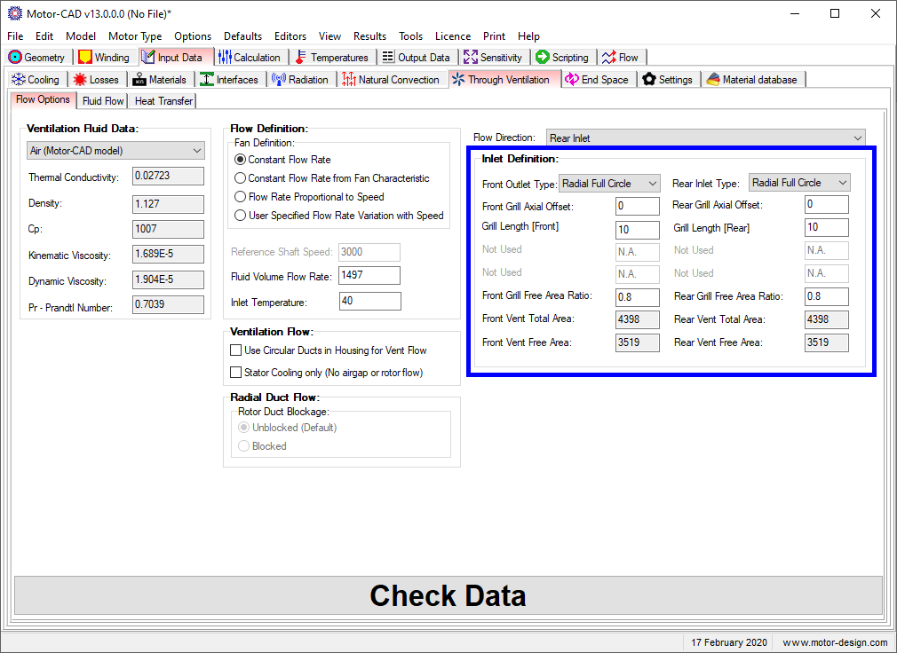Expand the Flow Direction dropdown
This screenshot has height=653, width=897.
pos(857,138)
